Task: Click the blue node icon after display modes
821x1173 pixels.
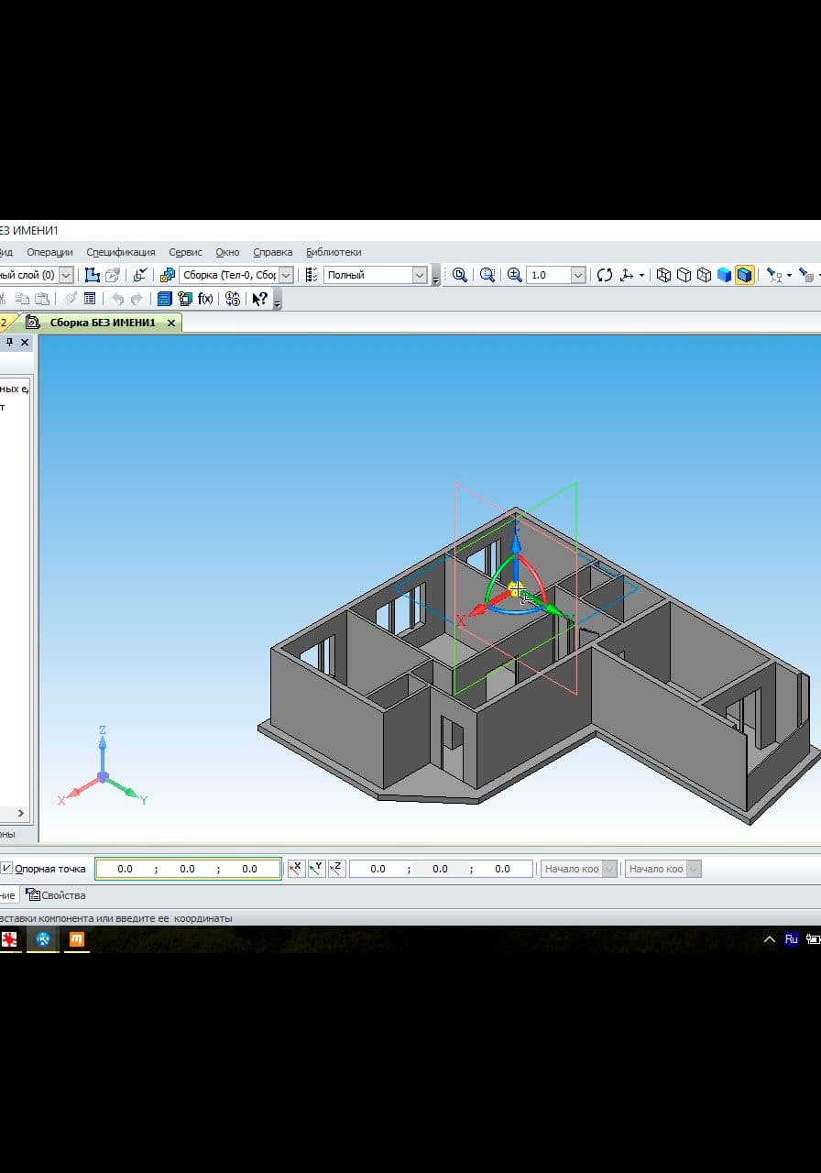Action: [x=775, y=275]
